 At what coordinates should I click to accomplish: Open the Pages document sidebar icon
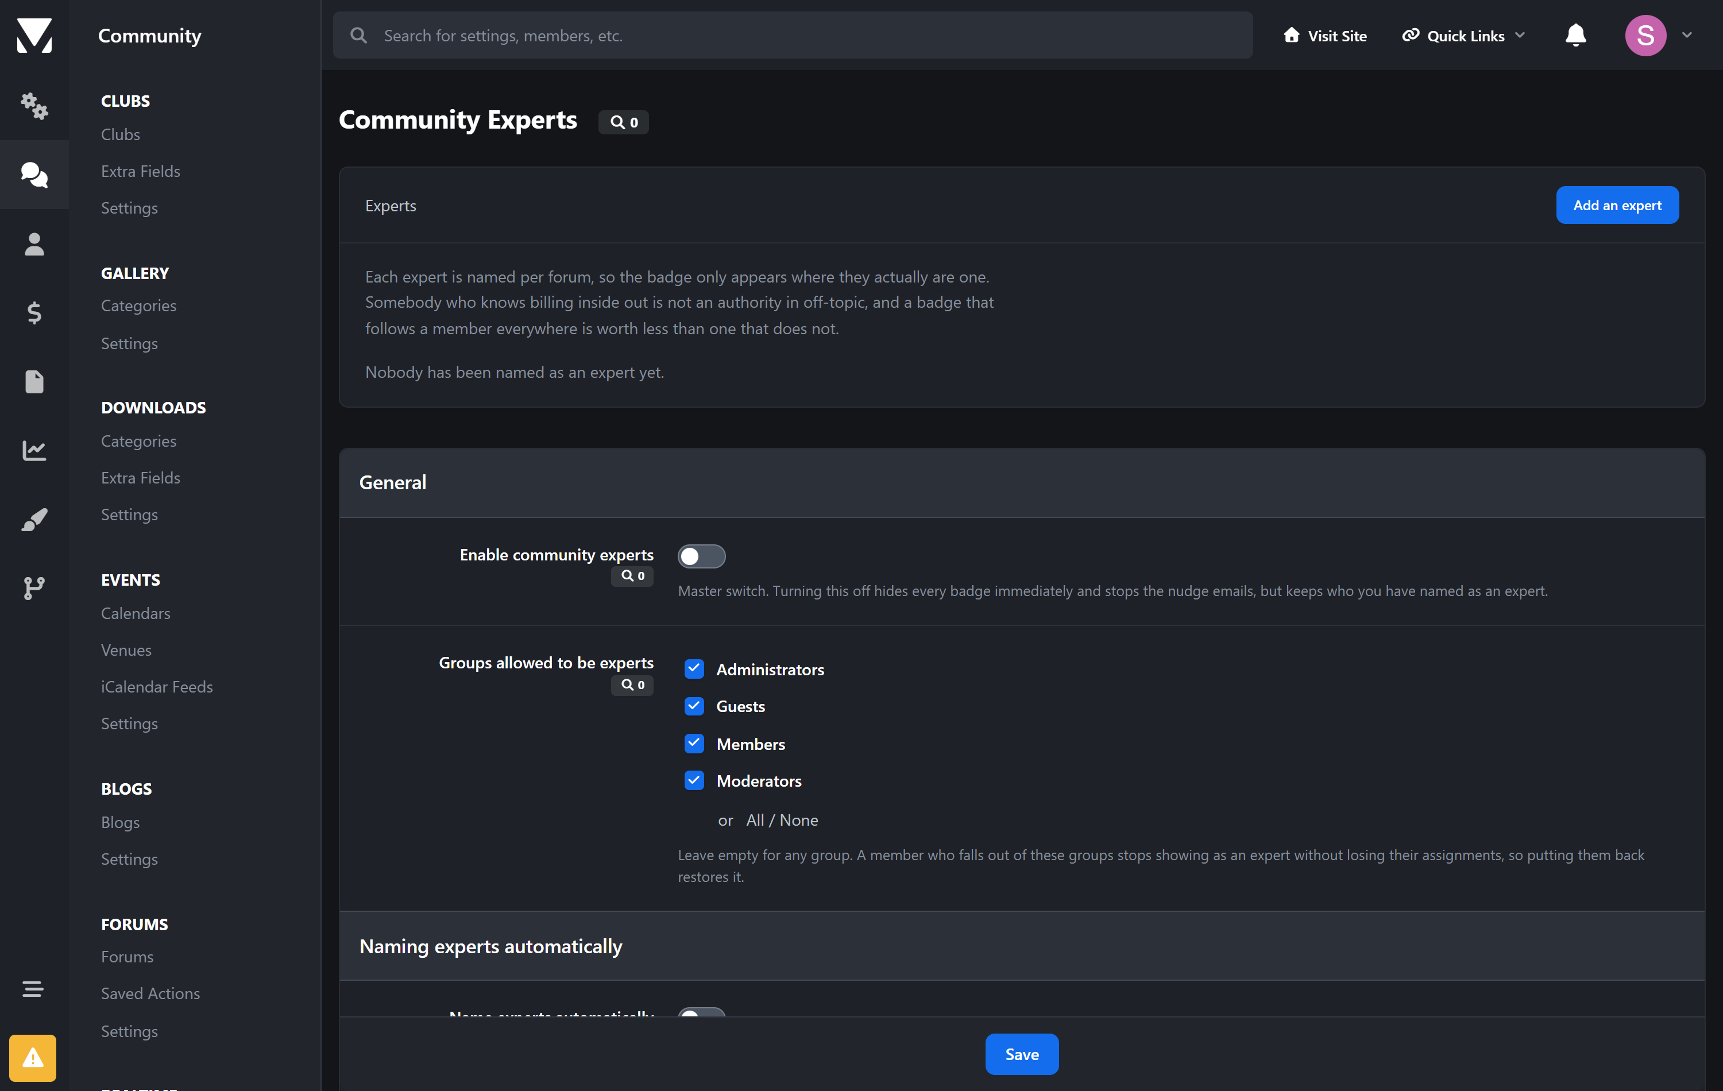pos(34,381)
